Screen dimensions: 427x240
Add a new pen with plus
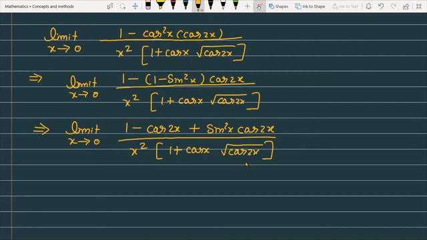pyautogui.click(x=248, y=6)
